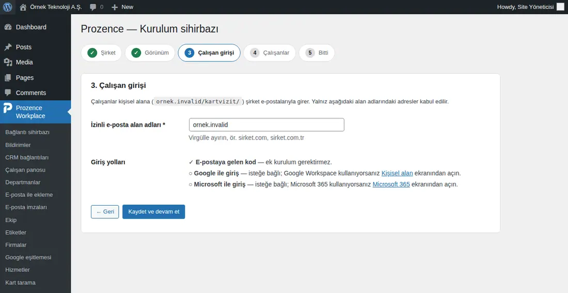Click the green checkmark on Görünüm step

pyautogui.click(x=136, y=53)
